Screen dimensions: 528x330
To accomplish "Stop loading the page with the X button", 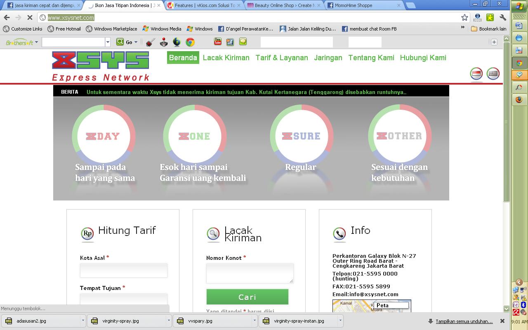I will point(30,17).
